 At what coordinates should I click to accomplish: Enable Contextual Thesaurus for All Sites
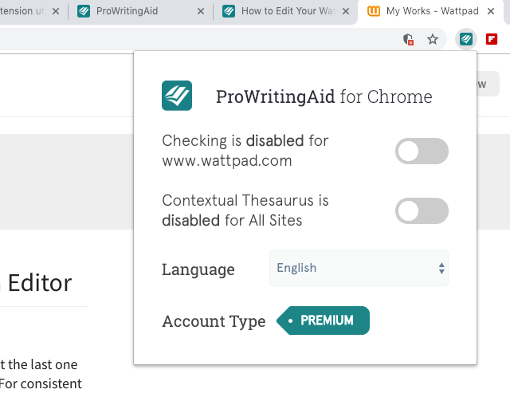(x=422, y=210)
